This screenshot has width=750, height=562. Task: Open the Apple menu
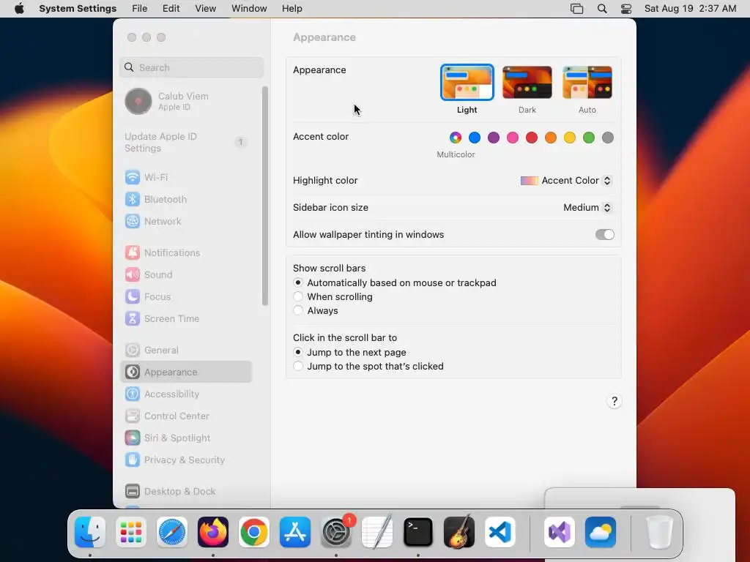(x=19, y=9)
